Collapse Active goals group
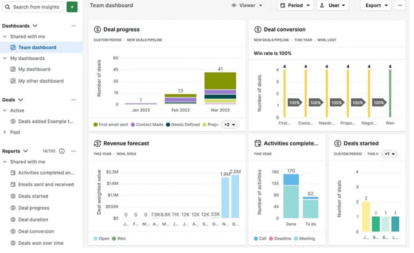Image resolution: width=414 pixels, height=253 pixels. click(5, 110)
